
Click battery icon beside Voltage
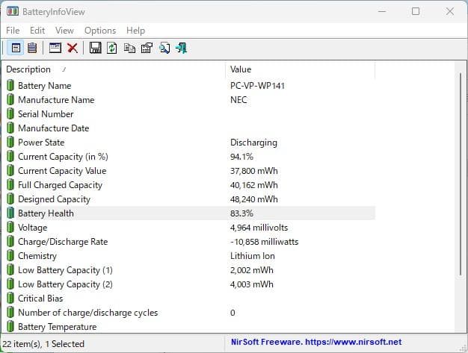pyautogui.click(x=10, y=228)
